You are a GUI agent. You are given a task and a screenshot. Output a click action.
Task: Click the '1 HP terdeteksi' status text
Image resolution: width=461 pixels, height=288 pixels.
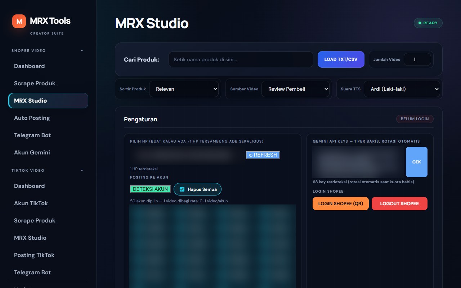[x=144, y=169]
